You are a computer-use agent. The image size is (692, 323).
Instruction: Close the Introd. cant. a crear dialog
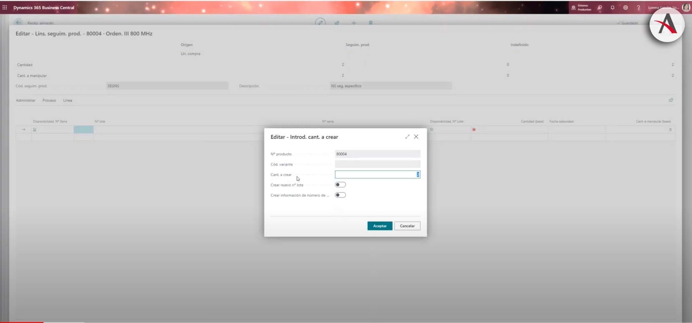[416, 137]
